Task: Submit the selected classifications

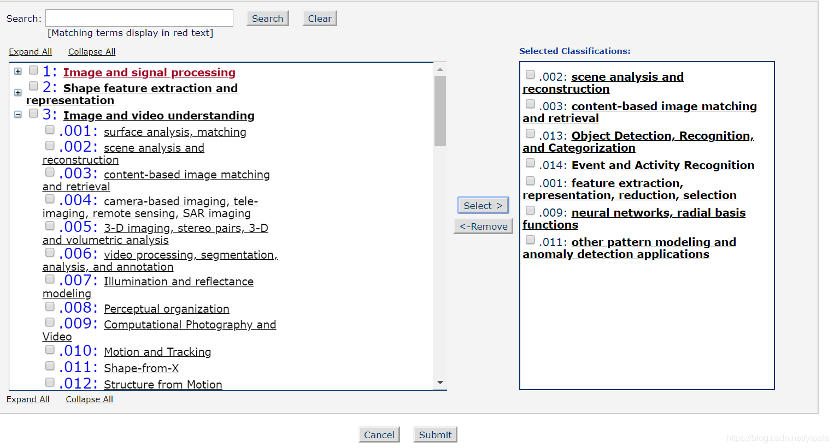Action: click(435, 434)
